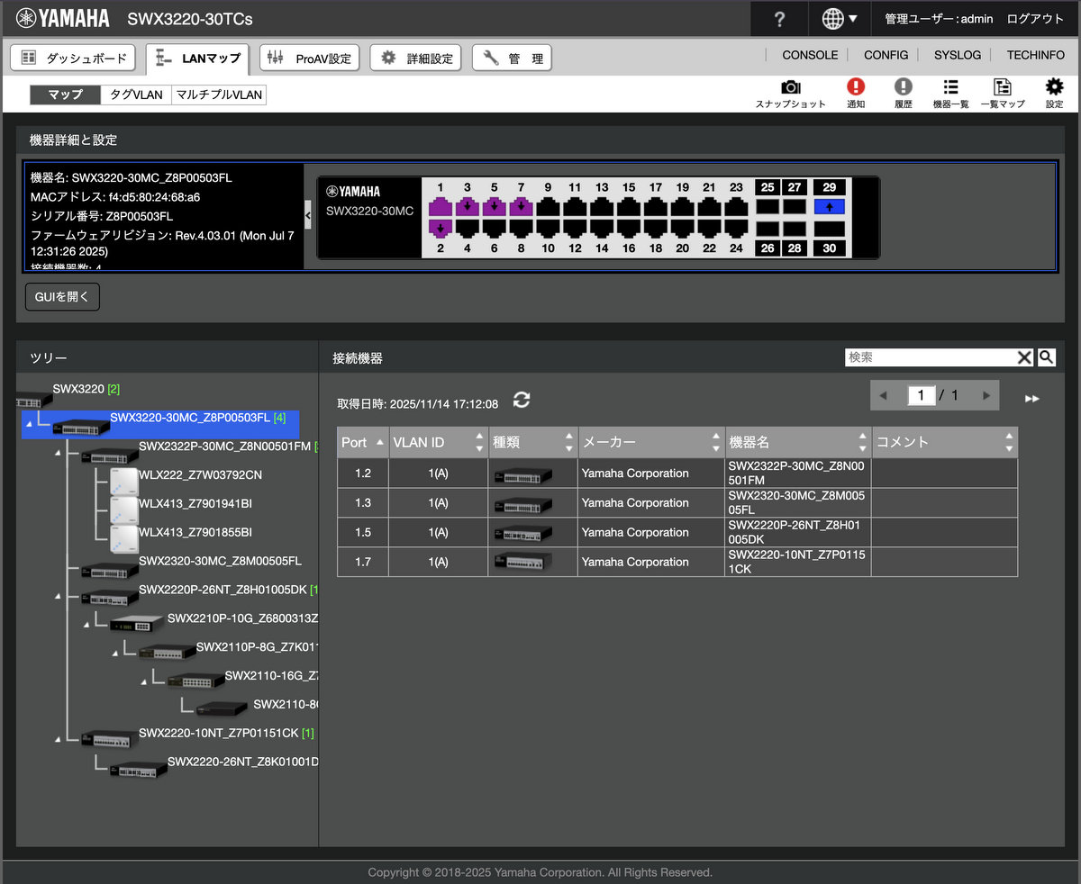The height and width of the screenshot is (884, 1081).
Task: Open the LAN map settings gear icon
Action: (1054, 87)
